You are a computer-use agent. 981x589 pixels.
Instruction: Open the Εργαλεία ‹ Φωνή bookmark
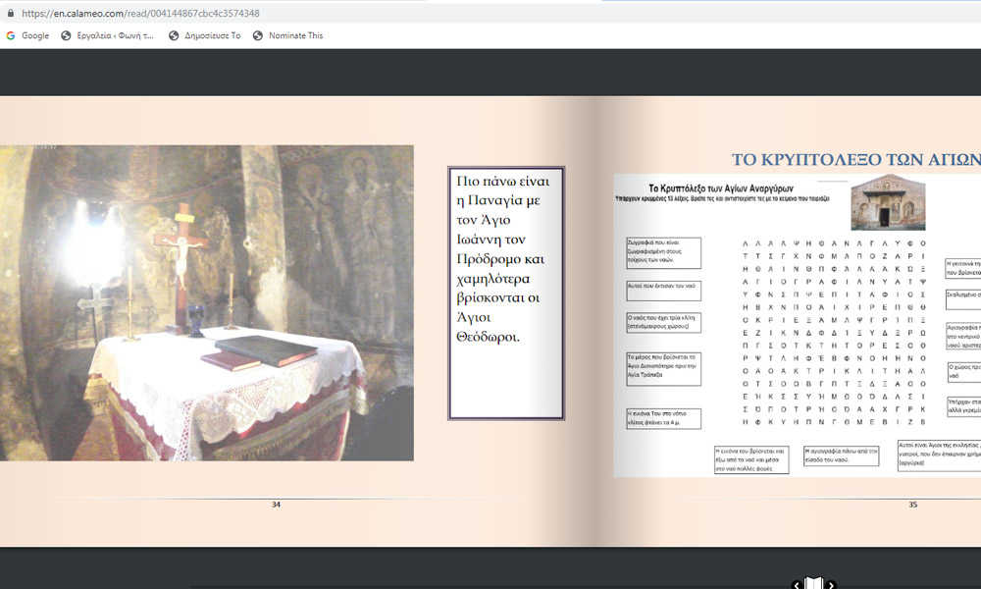(108, 35)
